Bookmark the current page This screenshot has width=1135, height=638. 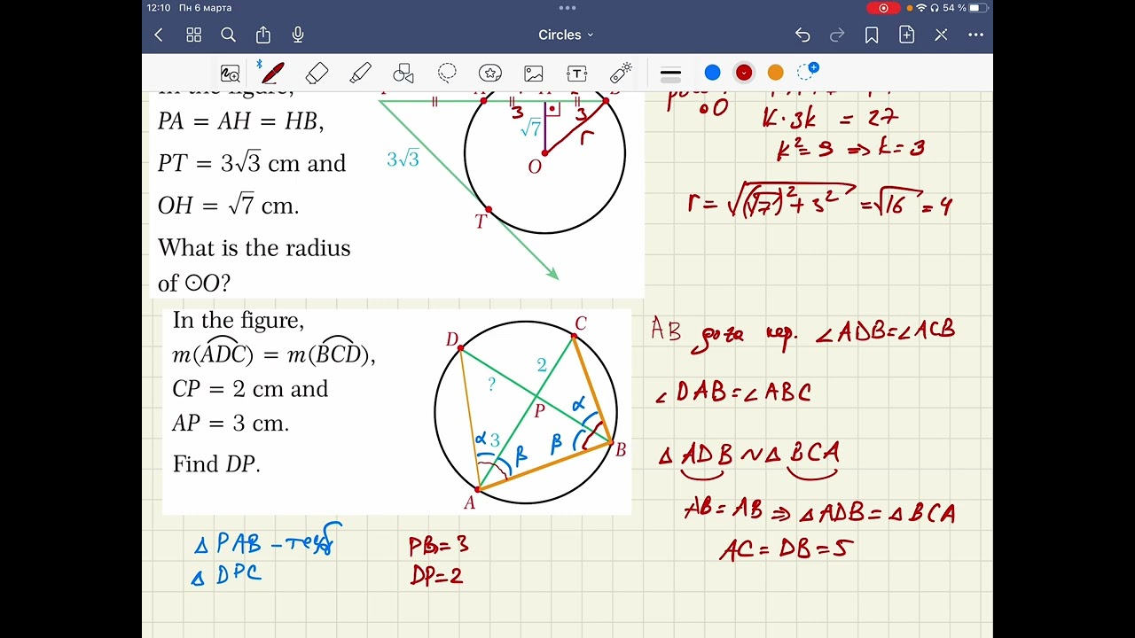pos(872,35)
